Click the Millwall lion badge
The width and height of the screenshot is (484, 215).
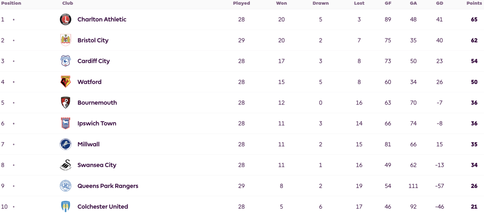66,144
